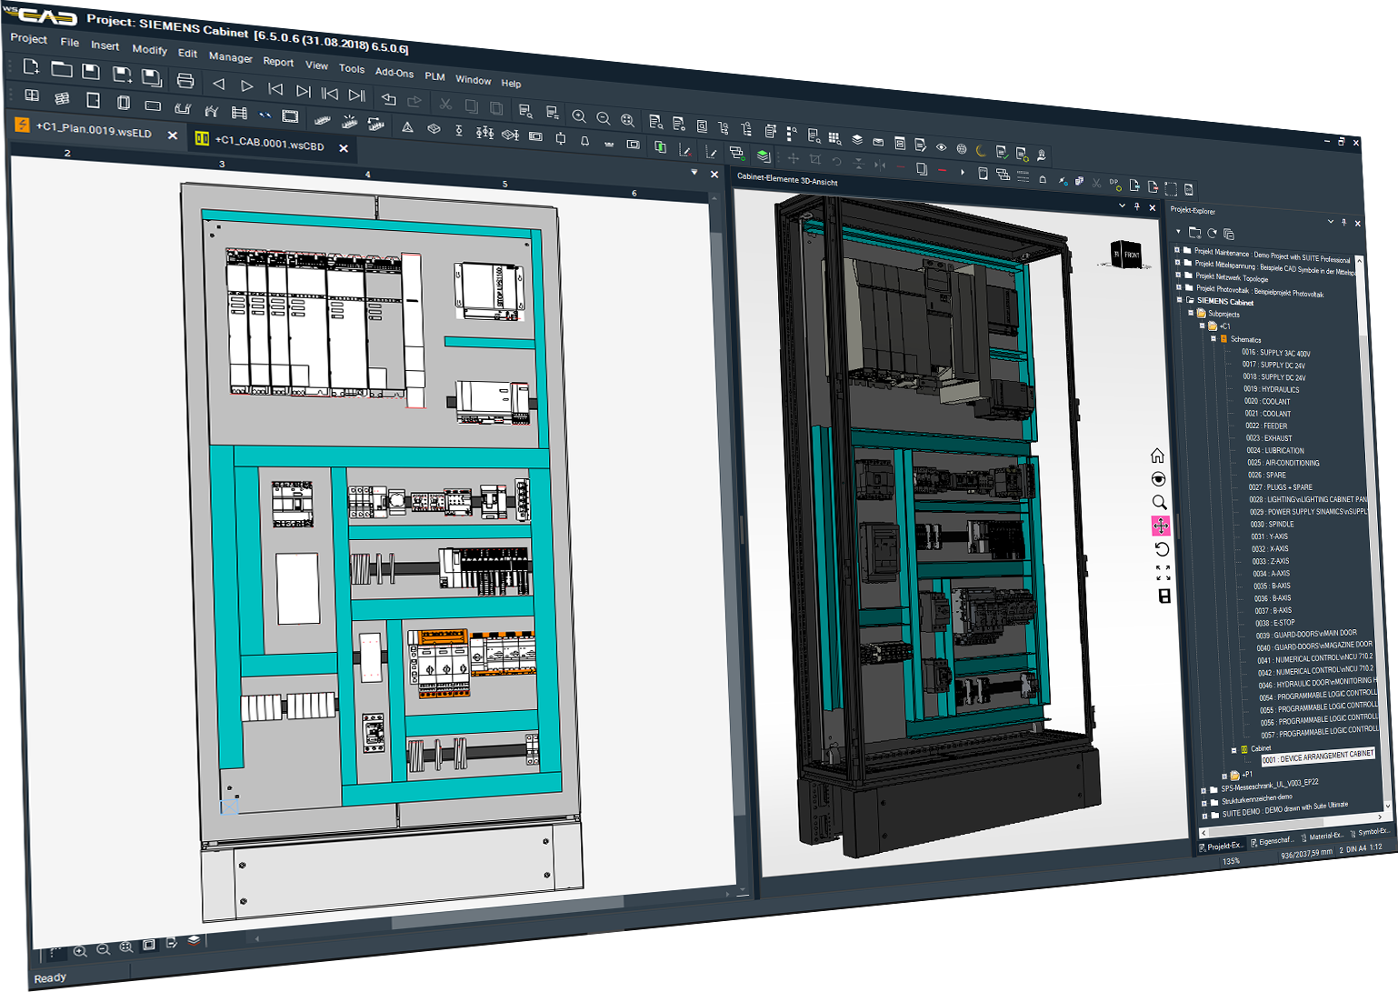This screenshot has width=1398, height=992.
Task: Toggle the moon night mode icon
Action: 981,150
